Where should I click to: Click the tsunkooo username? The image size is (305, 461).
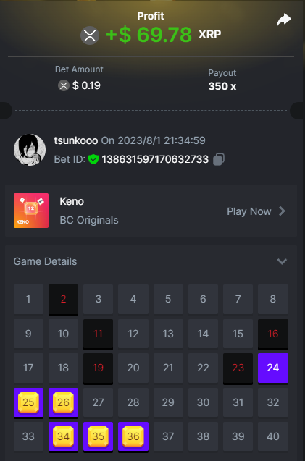76,140
